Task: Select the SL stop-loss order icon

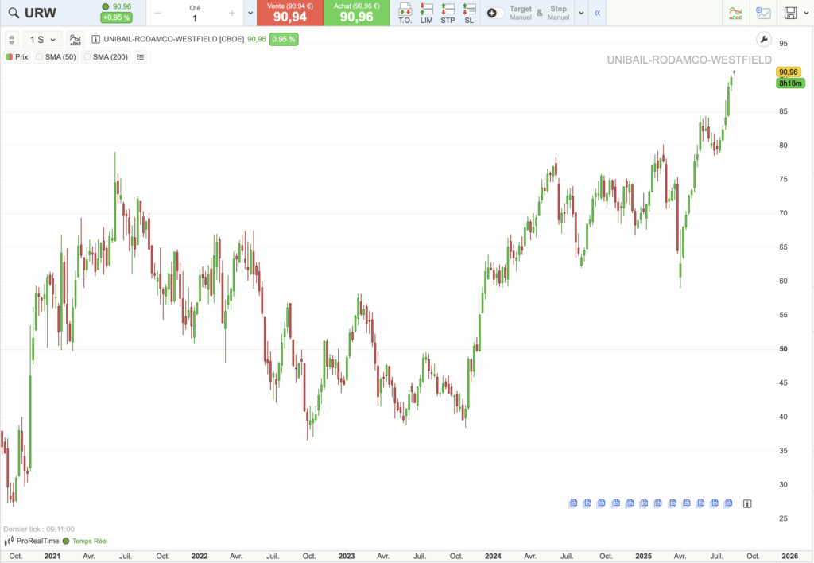Action: (x=469, y=12)
